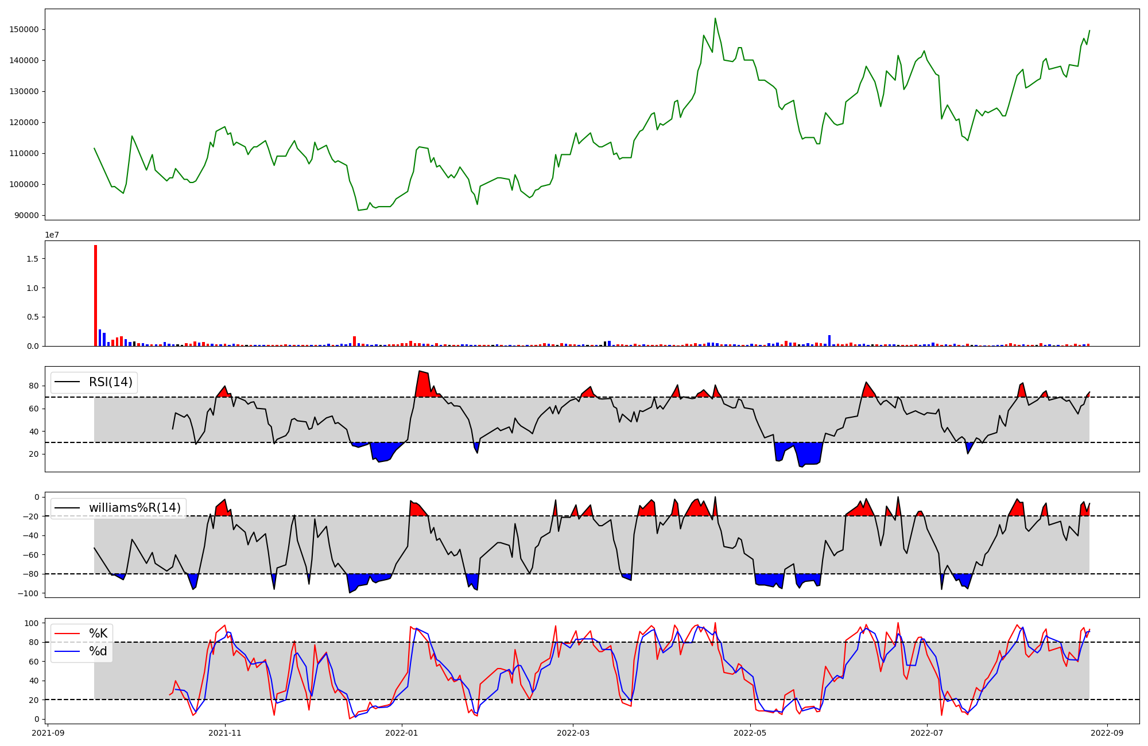
Task: Click the 2022-05 x-axis date label
Action: click(x=750, y=733)
